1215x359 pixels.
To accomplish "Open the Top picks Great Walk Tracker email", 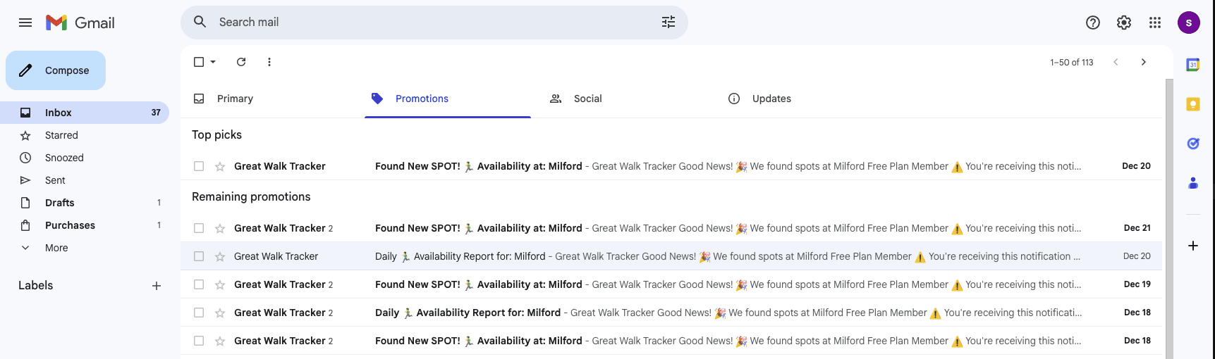I will coord(671,166).
